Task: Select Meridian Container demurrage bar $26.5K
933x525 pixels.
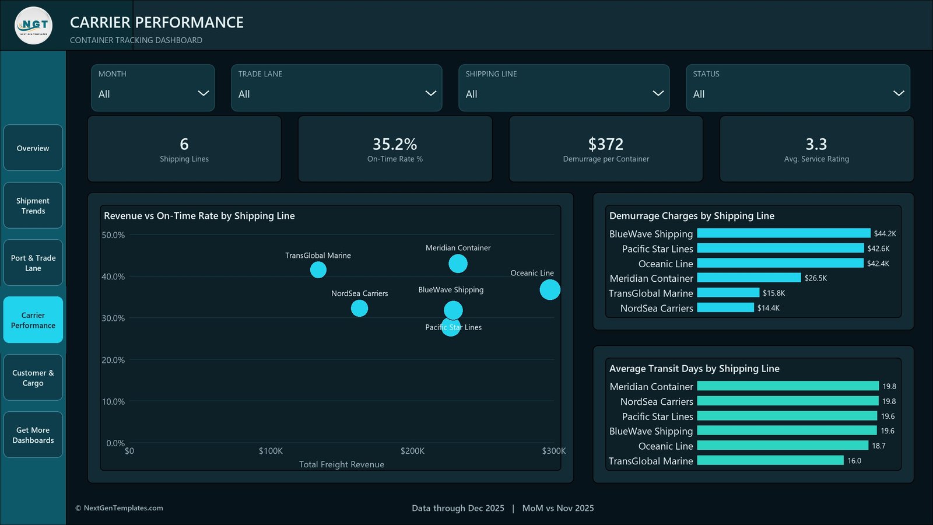Action: coord(749,278)
